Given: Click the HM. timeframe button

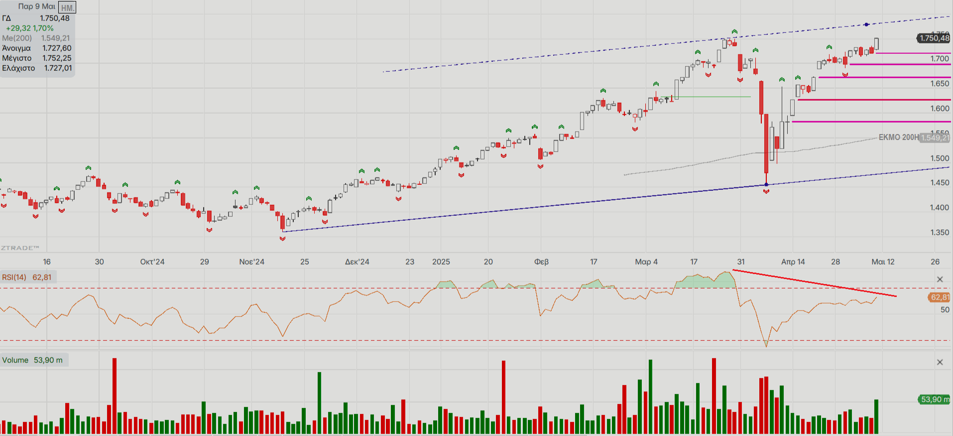Looking at the screenshot, I should (x=67, y=7).
